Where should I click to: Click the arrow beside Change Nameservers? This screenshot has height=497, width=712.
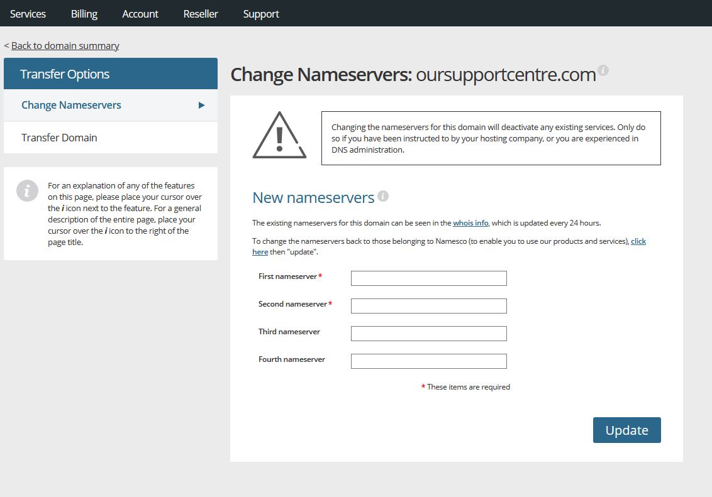[x=202, y=105]
